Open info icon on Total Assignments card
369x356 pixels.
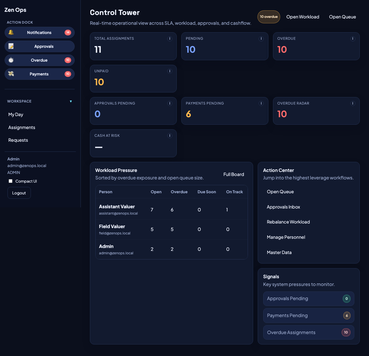pos(170,39)
